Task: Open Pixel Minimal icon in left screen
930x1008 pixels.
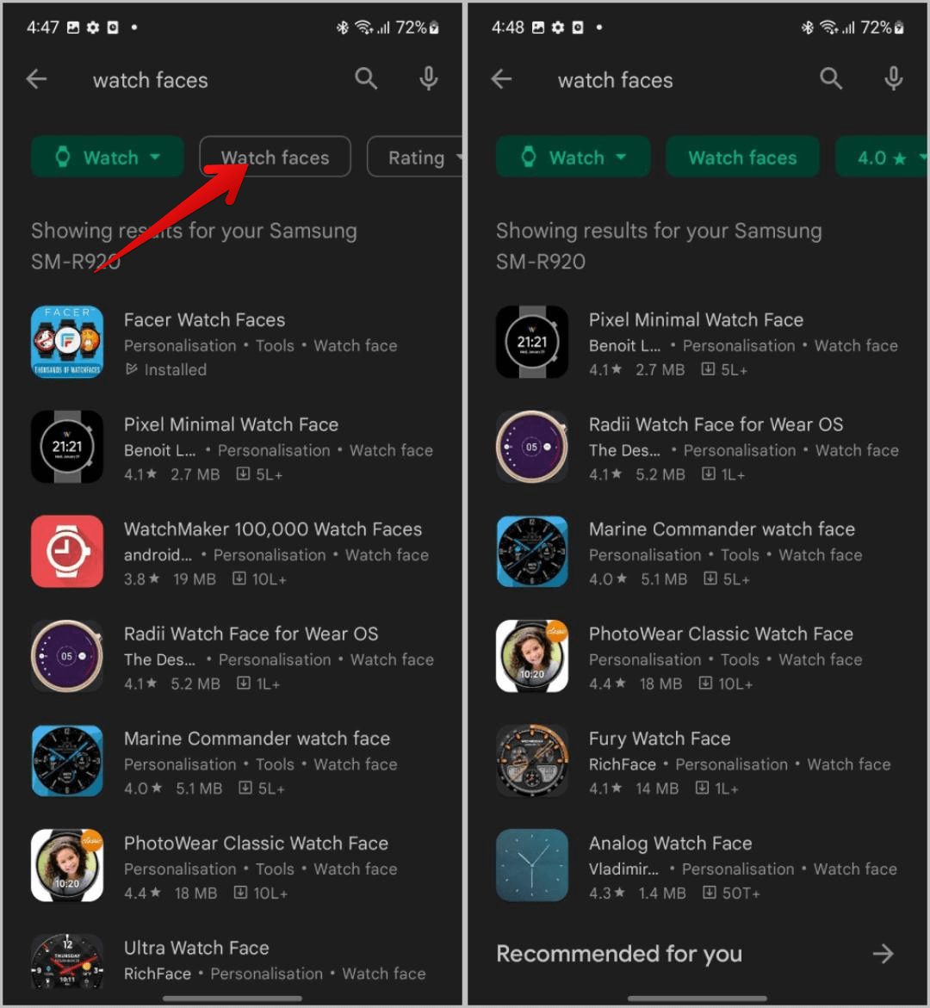Action: pyautogui.click(x=67, y=447)
